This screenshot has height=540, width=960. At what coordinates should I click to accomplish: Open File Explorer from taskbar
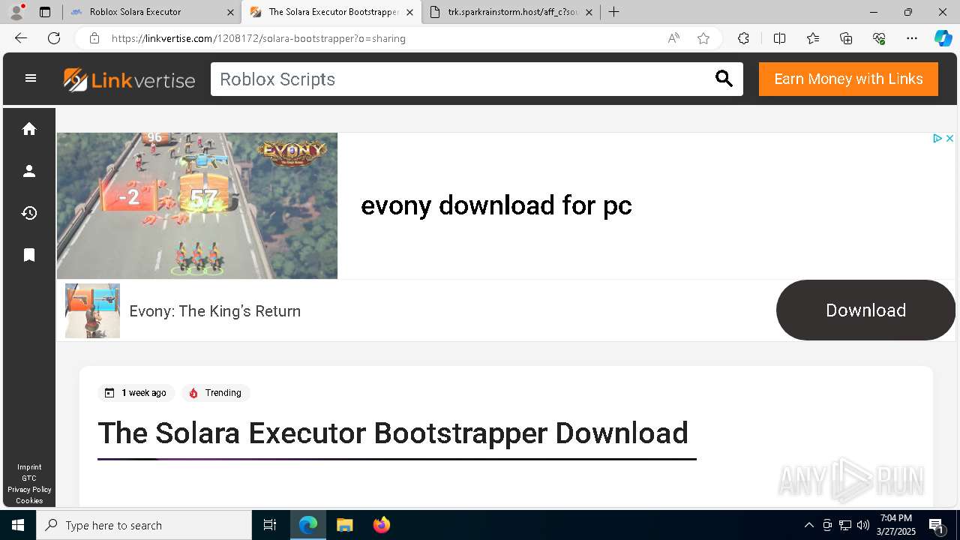(344, 525)
